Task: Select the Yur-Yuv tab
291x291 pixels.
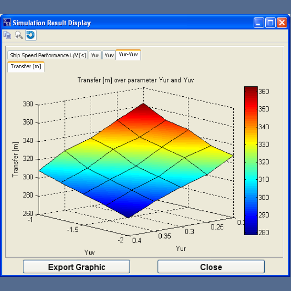Action: tap(128, 55)
